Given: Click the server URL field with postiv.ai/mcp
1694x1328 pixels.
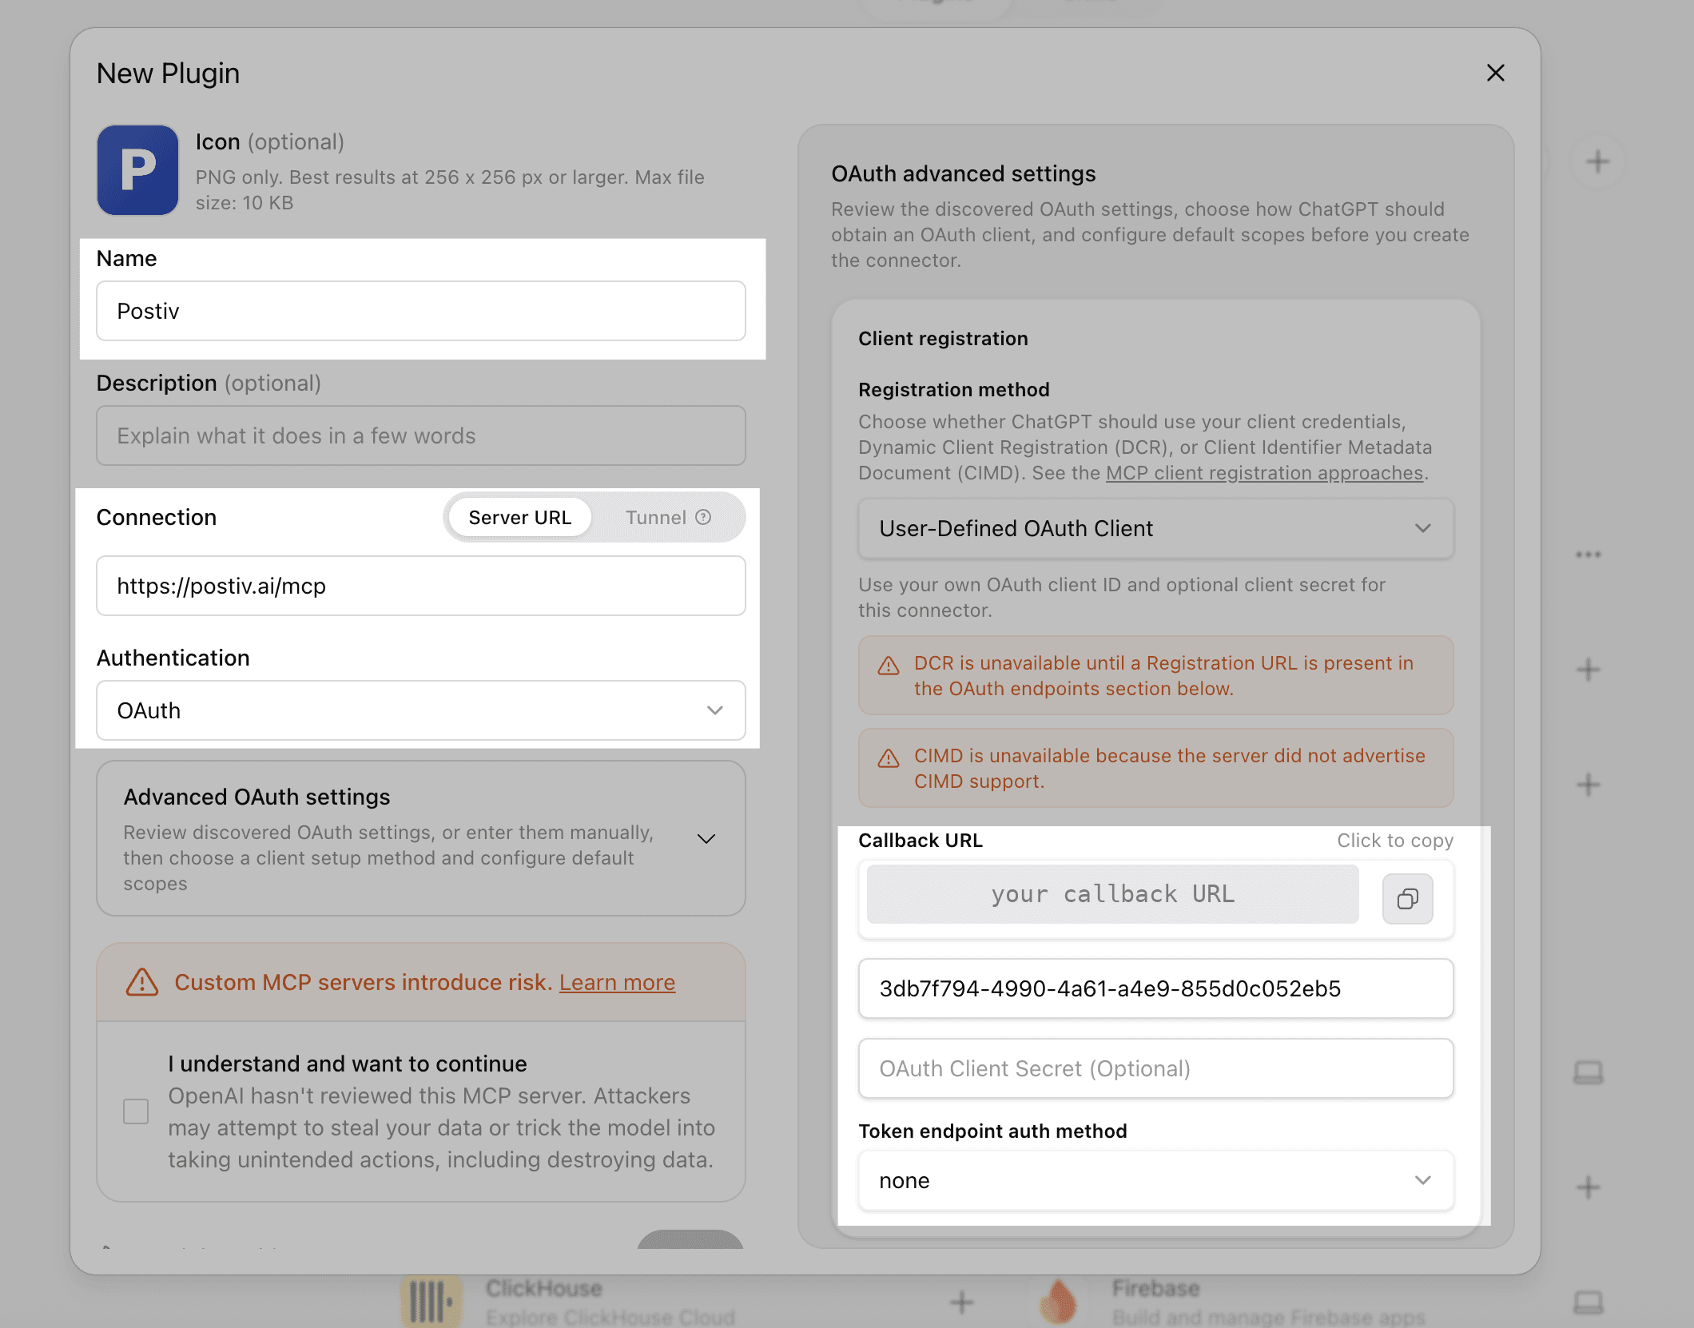Looking at the screenshot, I should 421,586.
